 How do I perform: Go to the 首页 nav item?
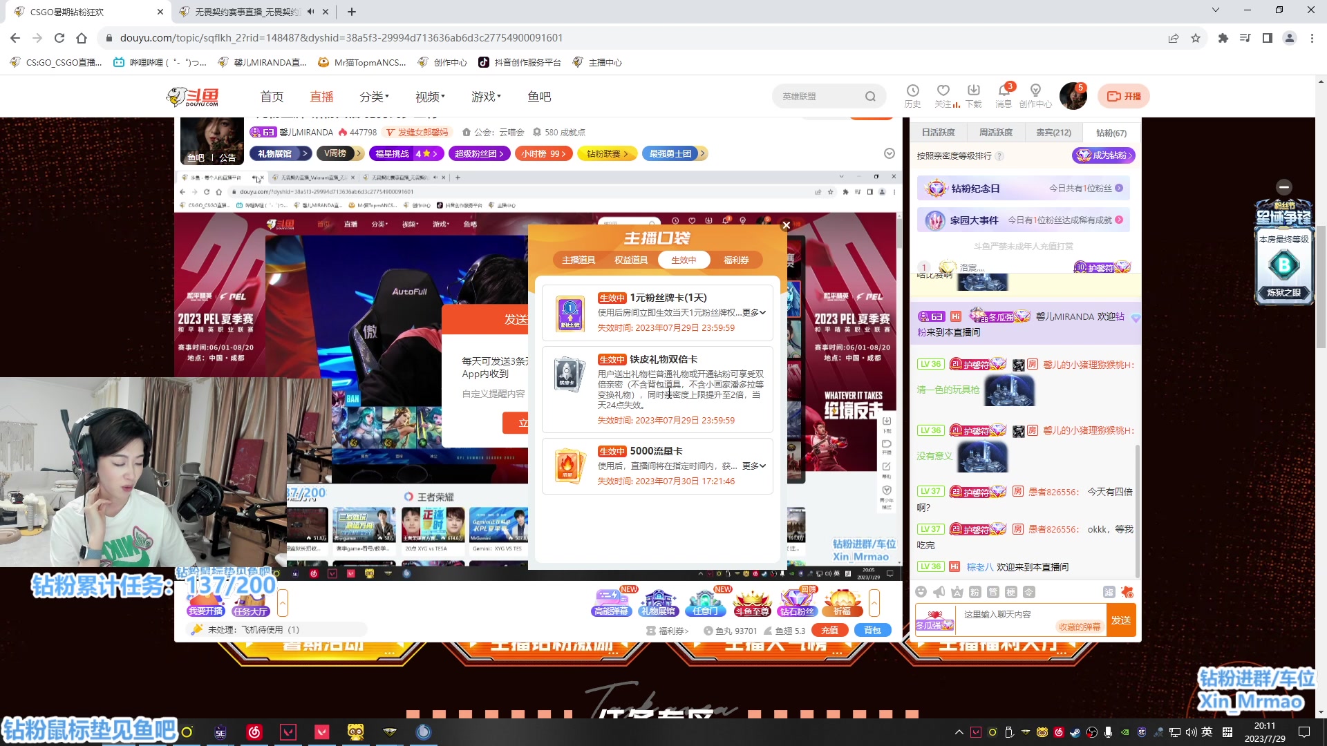click(x=272, y=97)
